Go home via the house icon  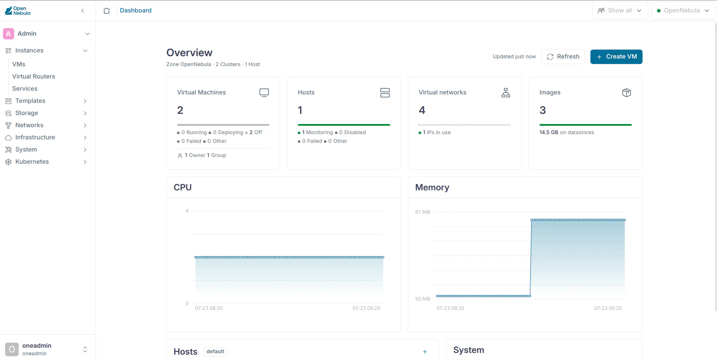click(107, 11)
